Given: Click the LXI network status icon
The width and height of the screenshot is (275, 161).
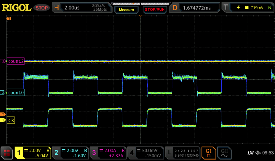Looking at the screenshot, I should tap(250, 152).
